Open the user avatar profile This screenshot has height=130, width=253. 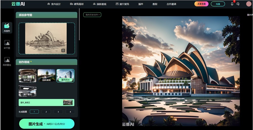[249, 4]
